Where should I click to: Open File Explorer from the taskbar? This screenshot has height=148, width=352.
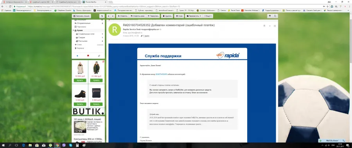pyautogui.click(x=30, y=145)
